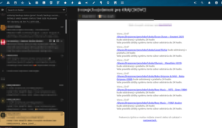This screenshot has height=128, width=222.
Task: Click the Announcements megaphone icon
Action: [86, 3]
